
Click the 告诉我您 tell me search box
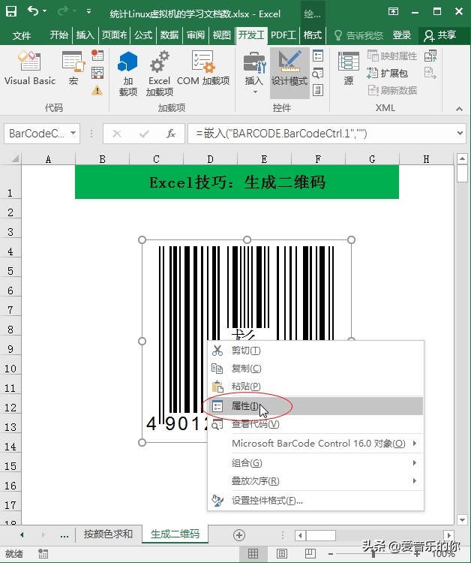pos(359,35)
